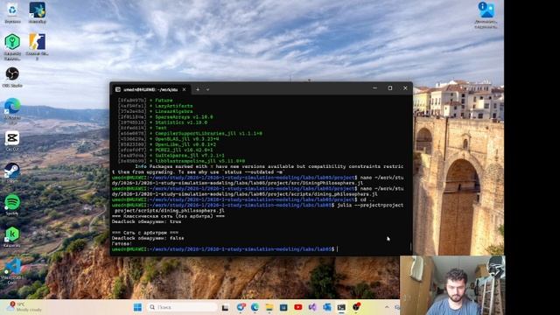Viewport: 560px width, 315px height.
Task: Launch the CapCut desktop shortcut
Action: pos(12,141)
